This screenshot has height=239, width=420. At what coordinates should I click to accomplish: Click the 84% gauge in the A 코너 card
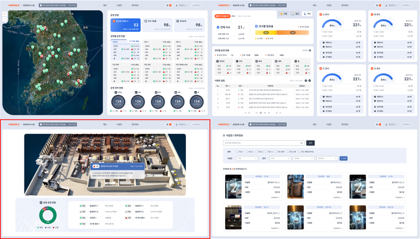coord(332,25)
